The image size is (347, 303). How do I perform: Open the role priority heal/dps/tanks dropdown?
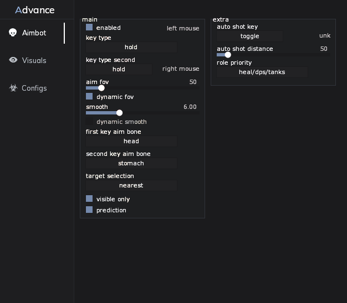pos(262,72)
